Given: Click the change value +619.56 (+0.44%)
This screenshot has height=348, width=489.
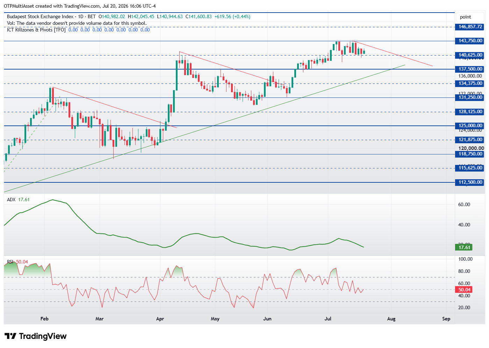Looking at the screenshot, I should (x=232, y=16).
